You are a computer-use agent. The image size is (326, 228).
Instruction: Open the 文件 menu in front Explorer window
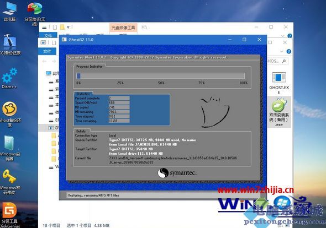(47, 51)
